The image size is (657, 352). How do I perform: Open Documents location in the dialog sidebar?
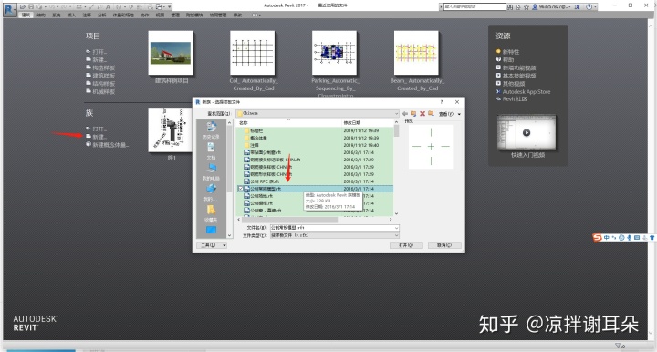click(x=211, y=150)
